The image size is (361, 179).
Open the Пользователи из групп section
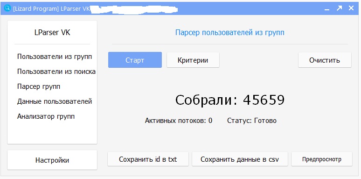coord(55,57)
